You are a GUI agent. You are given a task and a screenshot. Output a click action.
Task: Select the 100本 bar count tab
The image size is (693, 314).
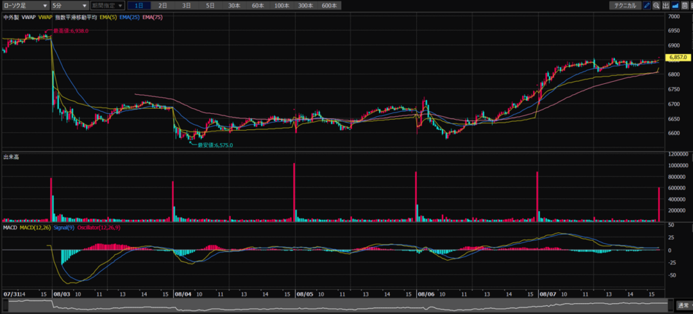[282, 5]
